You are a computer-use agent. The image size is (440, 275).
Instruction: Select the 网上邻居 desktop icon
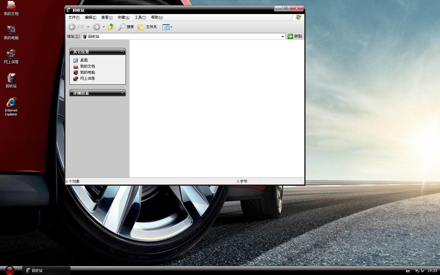11,57
